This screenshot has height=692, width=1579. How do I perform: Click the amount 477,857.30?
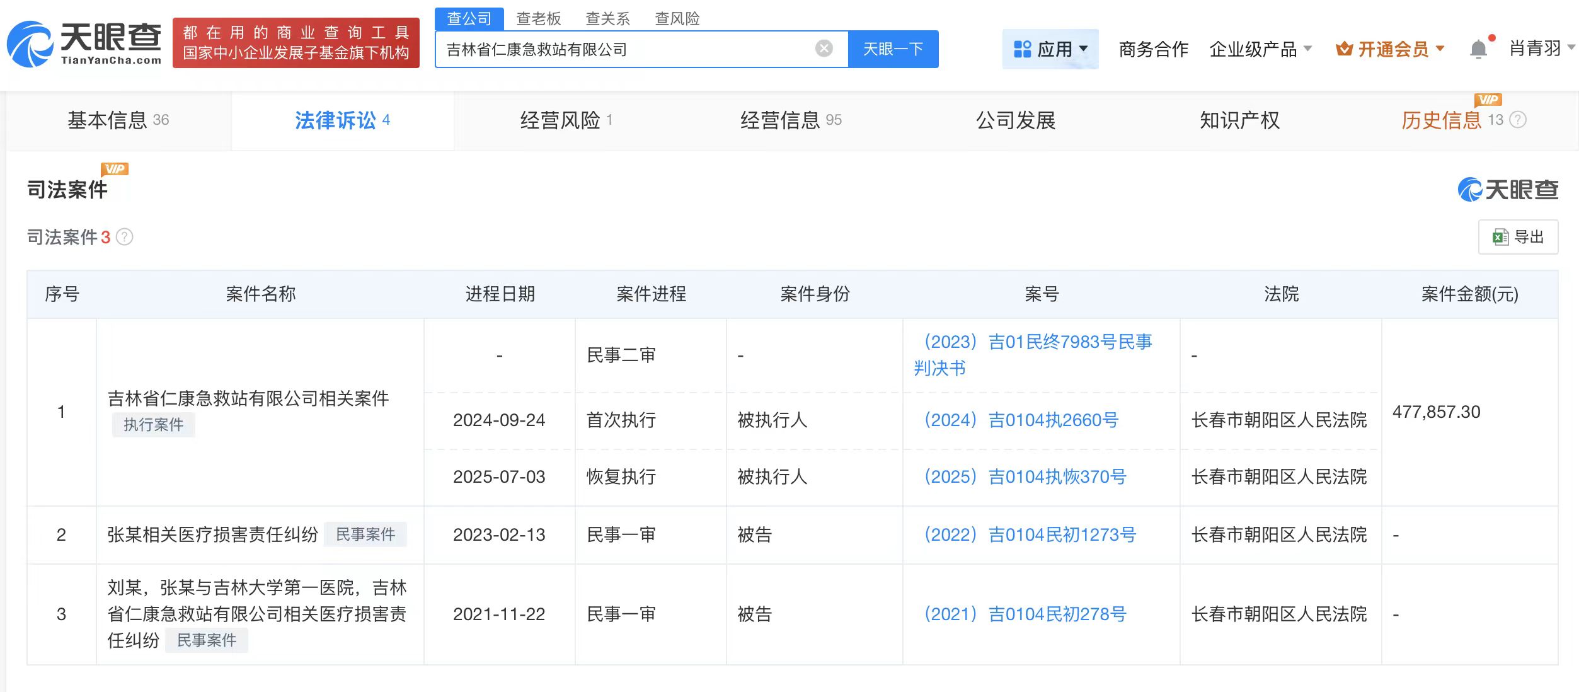[1436, 412]
